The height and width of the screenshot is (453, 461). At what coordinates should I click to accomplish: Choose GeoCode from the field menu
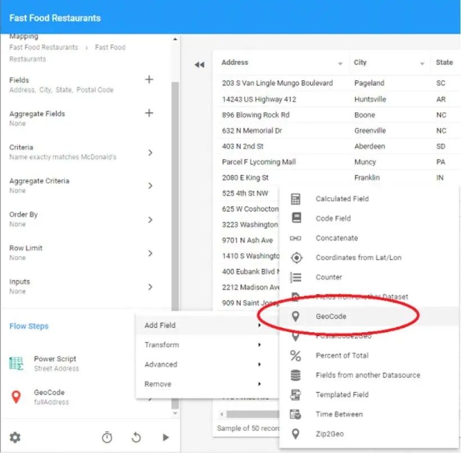point(369,317)
